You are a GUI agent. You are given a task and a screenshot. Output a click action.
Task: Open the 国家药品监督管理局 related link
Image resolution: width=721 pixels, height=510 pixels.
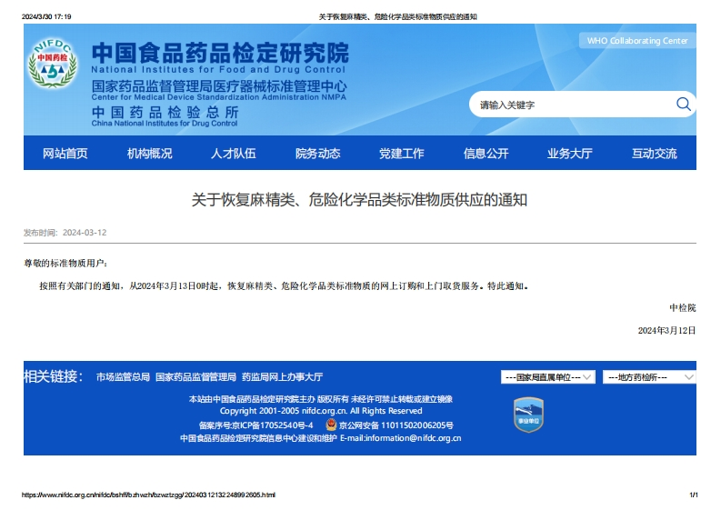click(x=195, y=376)
